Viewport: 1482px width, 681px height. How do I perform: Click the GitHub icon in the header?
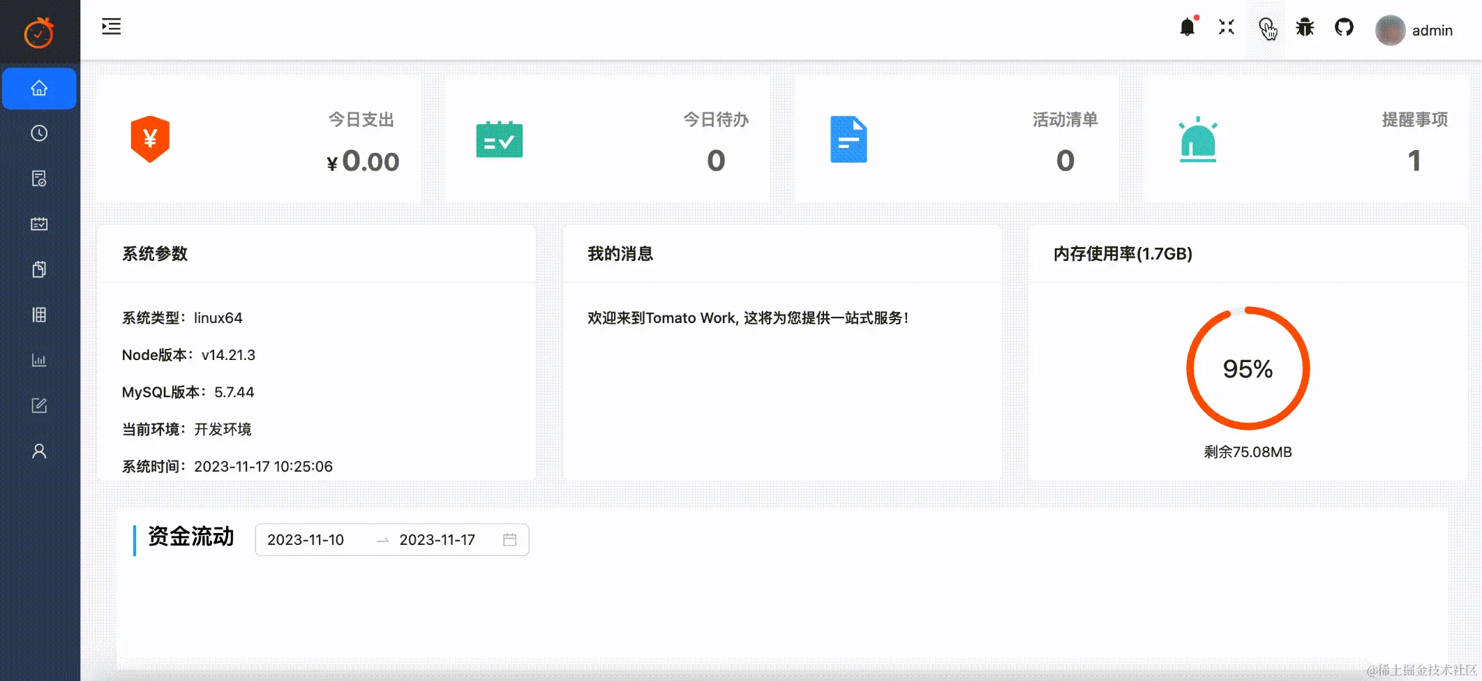[x=1344, y=27]
